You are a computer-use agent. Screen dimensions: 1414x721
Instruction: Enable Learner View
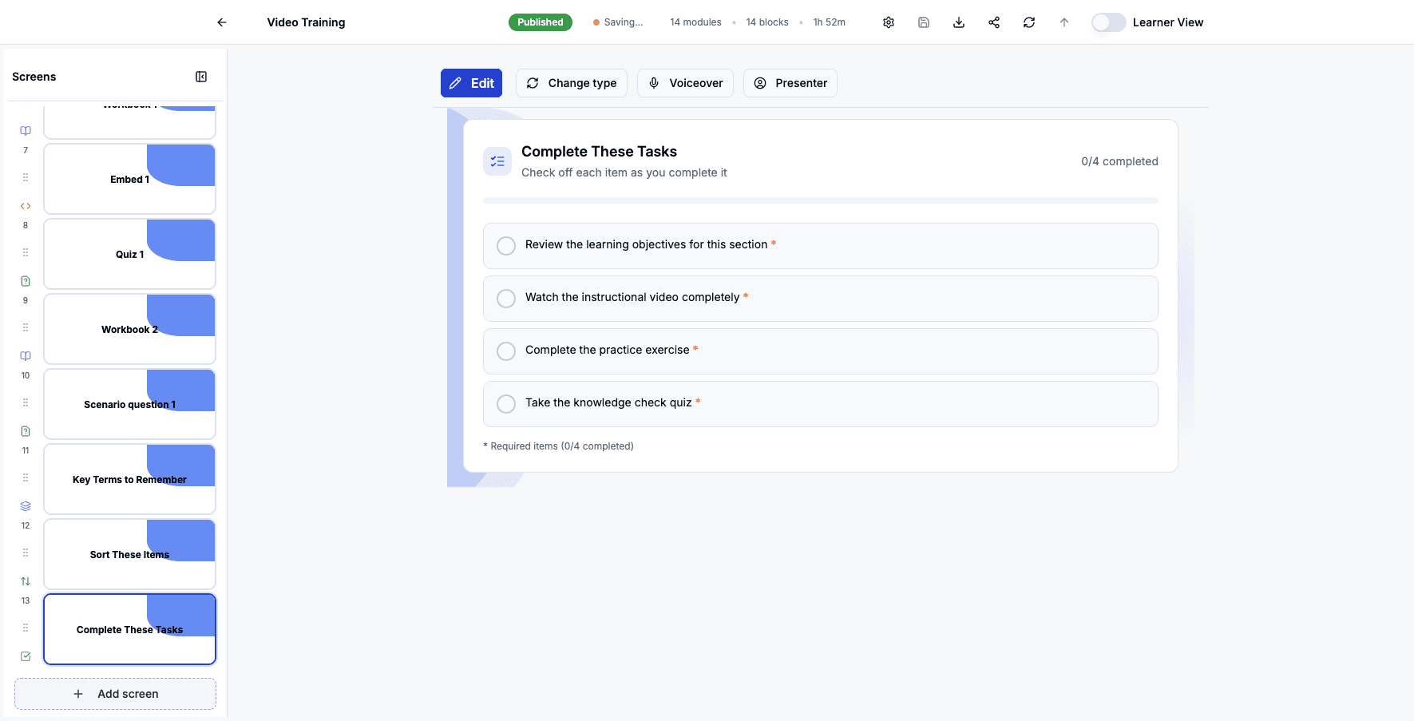[1108, 22]
